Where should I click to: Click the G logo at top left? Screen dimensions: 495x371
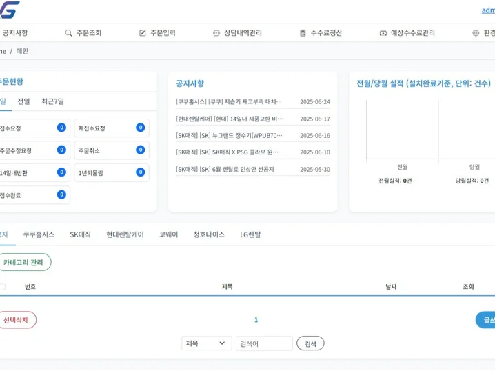[10, 10]
